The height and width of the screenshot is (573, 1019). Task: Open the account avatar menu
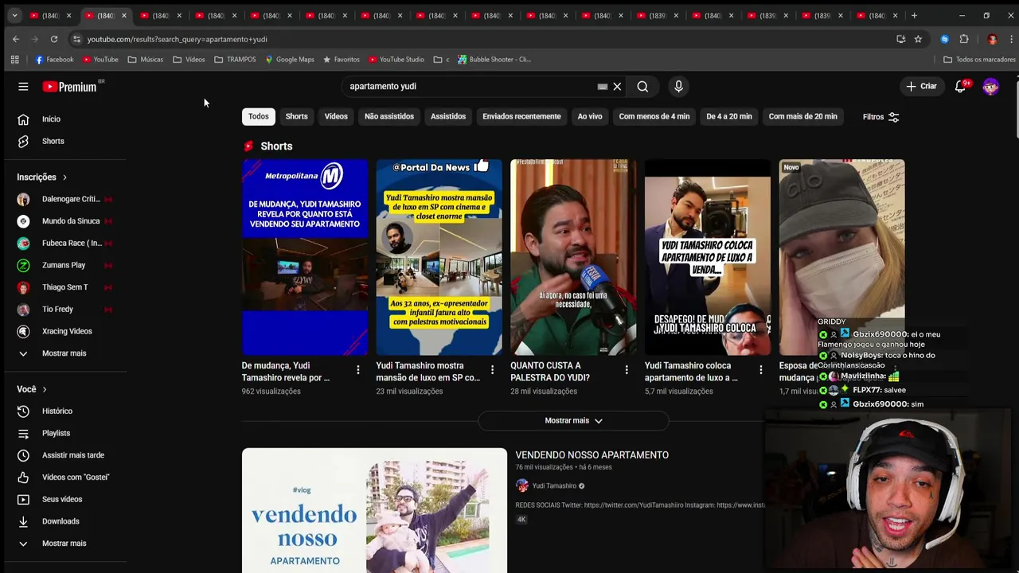coord(990,87)
